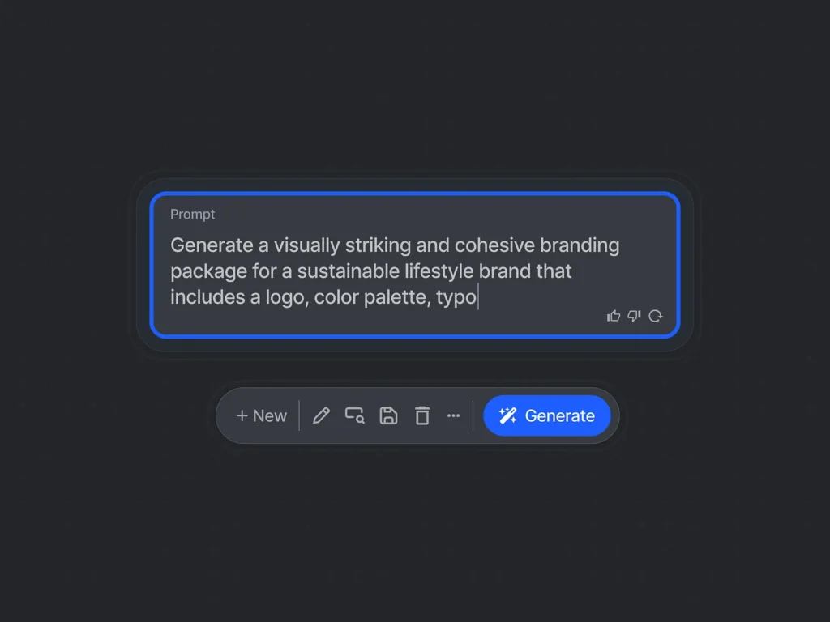Screen dimensions: 830x622
Task: Click the magic wand icon in Generate
Action: [507, 415]
